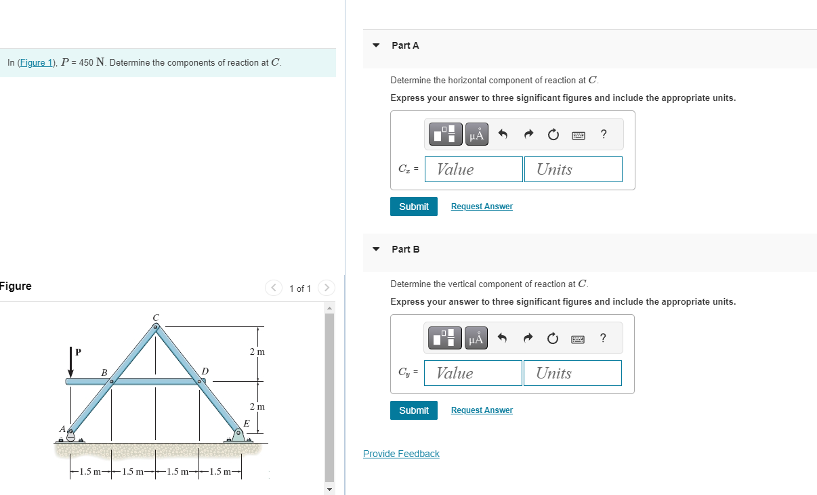Click the figure panel scrollbar down arrow
This screenshot has width=817, height=495.
(329, 488)
